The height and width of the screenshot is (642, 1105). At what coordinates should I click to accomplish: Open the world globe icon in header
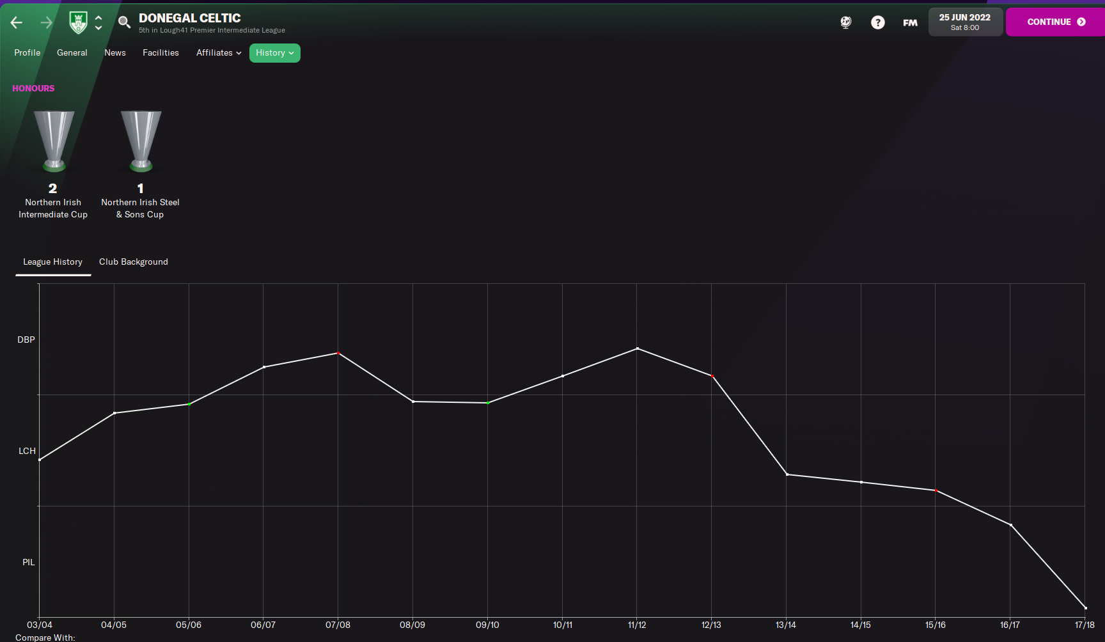pos(846,22)
